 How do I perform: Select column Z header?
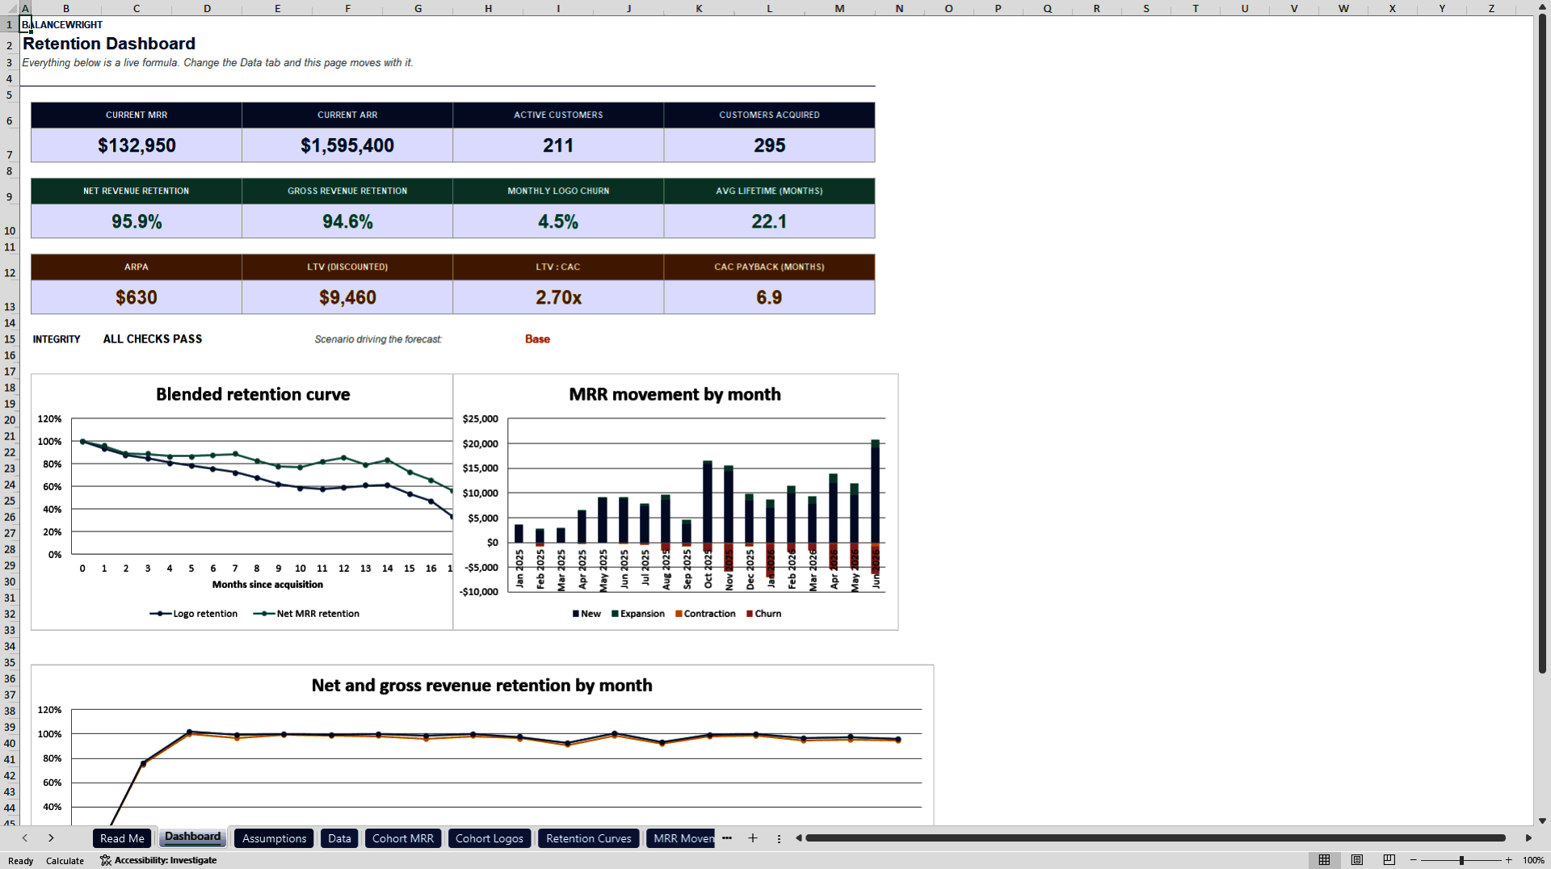click(x=1491, y=8)
